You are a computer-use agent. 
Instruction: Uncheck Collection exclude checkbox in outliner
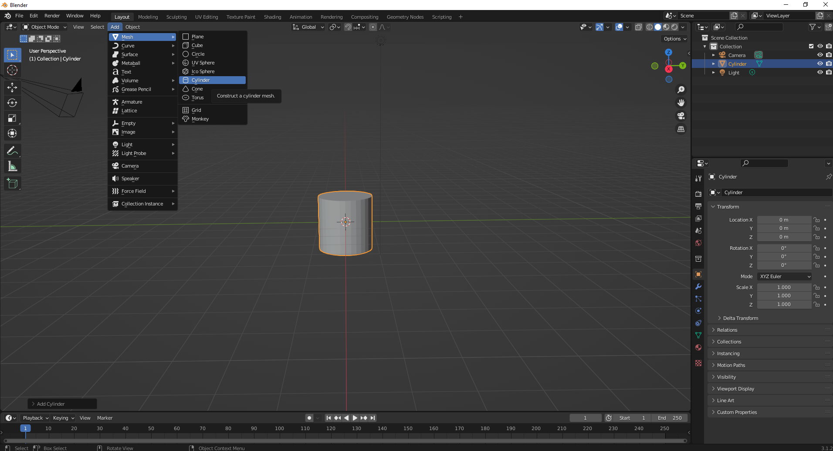coord(811,46)
